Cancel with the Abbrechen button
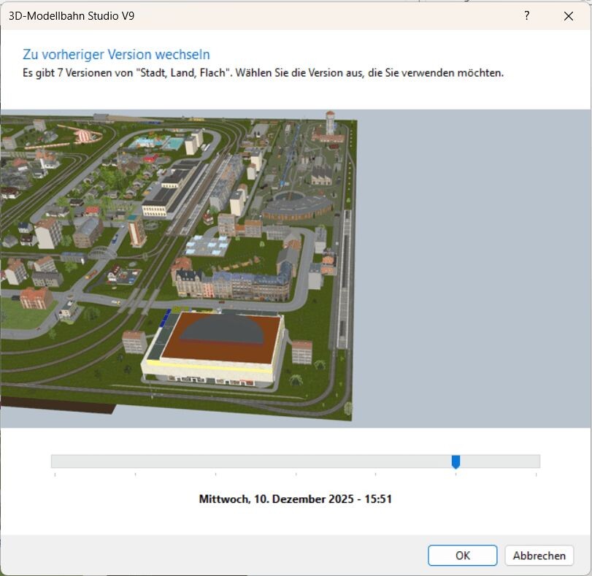 pyautogui.click(x=539, y=556)
